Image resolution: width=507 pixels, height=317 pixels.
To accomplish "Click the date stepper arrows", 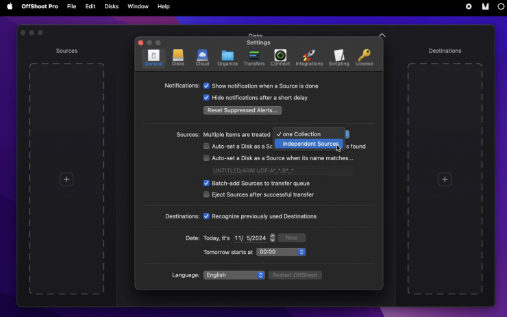I will point(273,238).
